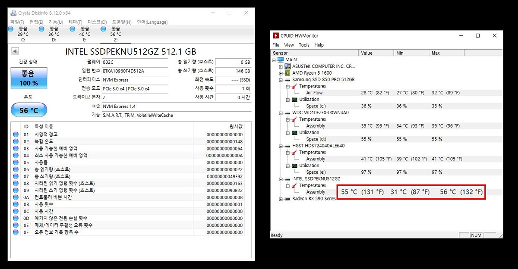The width and height of the screenshot is (518, 269).
Task: Collapse the HGST HDS724040ALE640 node
Action: point(281,146)
